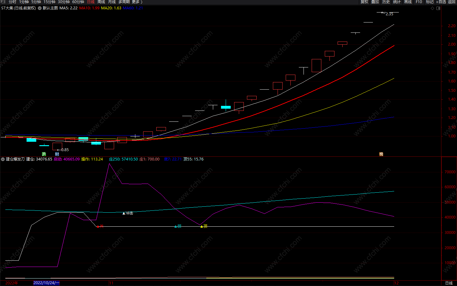The width and height of the screenshot is (457, 286).
Task: Click the 2.00 price axis label
Action: pos(452,44)
